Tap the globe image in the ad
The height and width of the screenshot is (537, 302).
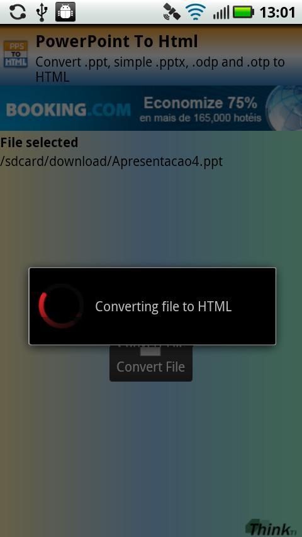point(284,108)
